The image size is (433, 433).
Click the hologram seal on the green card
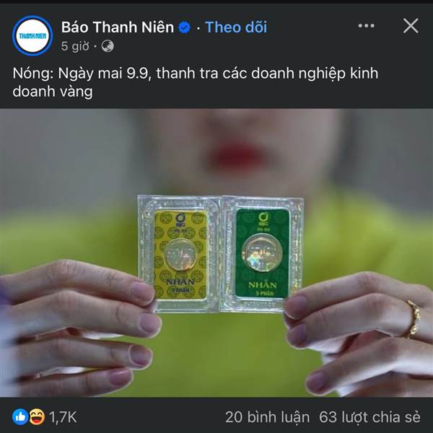point(262,253)
